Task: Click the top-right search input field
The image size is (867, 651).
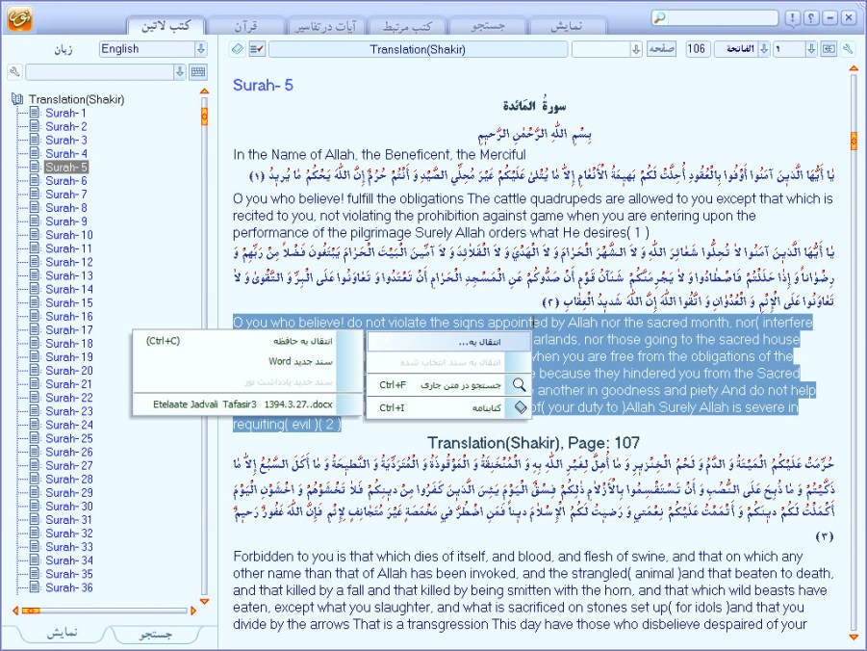Action: 722,17
